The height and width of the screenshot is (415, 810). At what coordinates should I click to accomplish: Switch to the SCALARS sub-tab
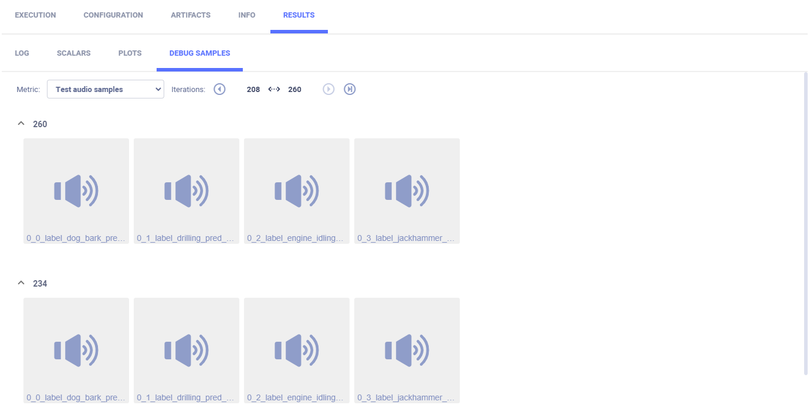[74, 53]
